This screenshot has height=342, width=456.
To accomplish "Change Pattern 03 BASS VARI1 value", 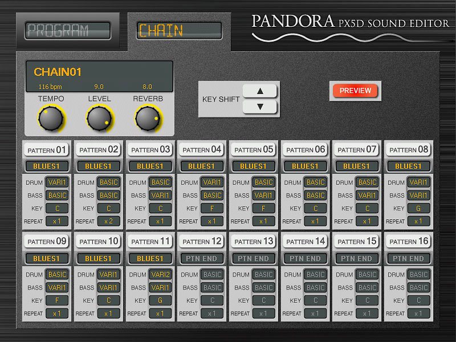I will (161, 196).
